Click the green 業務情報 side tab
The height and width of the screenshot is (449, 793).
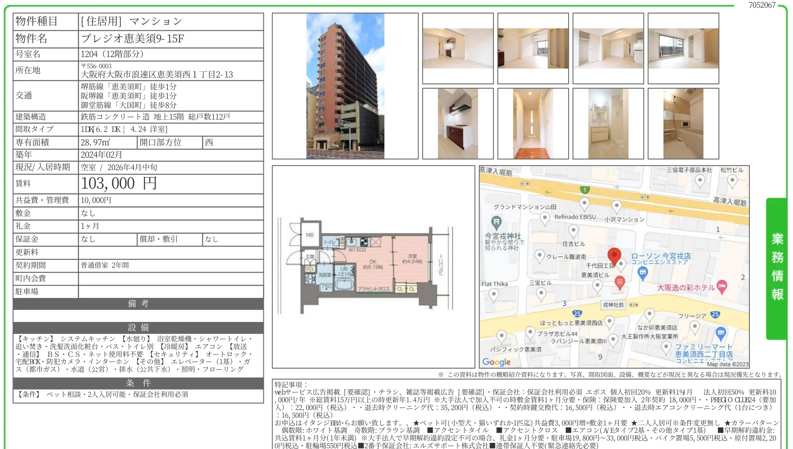point(777,267)
